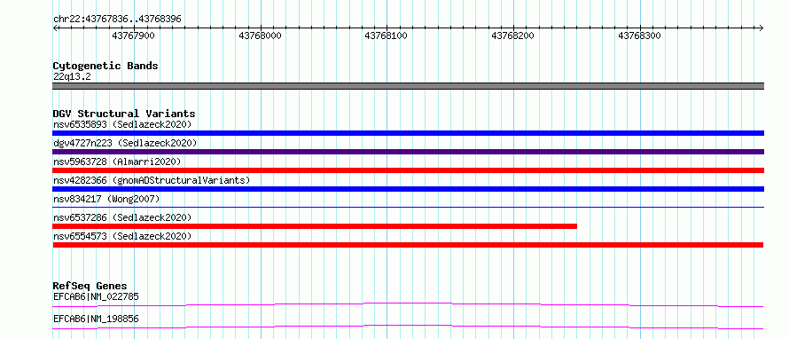Click ruler position 43768200

(512, 35)
